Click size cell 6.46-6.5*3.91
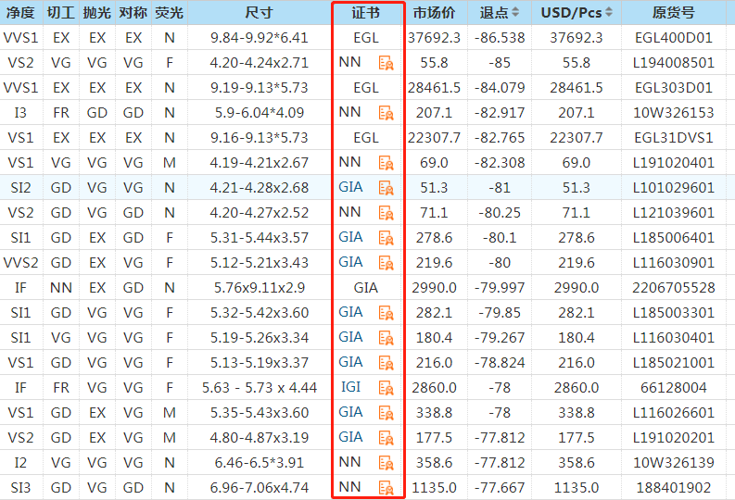The width and height of the screenshot is (735, 500). (259, 463)
